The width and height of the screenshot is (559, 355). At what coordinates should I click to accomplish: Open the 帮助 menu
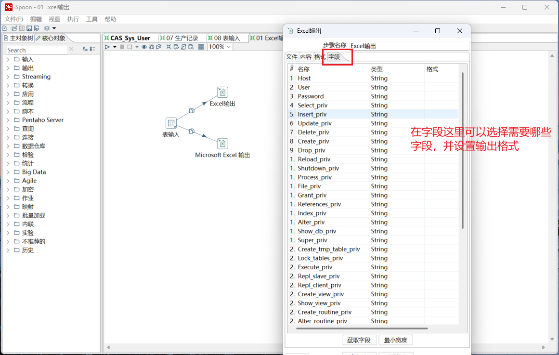[x=110, y=19]
